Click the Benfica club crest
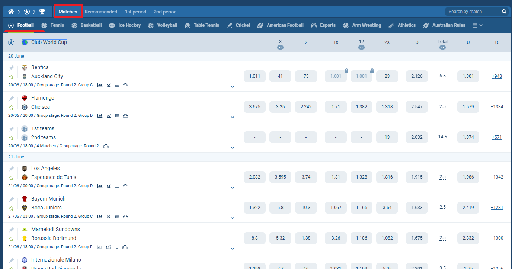 point(25,68)
